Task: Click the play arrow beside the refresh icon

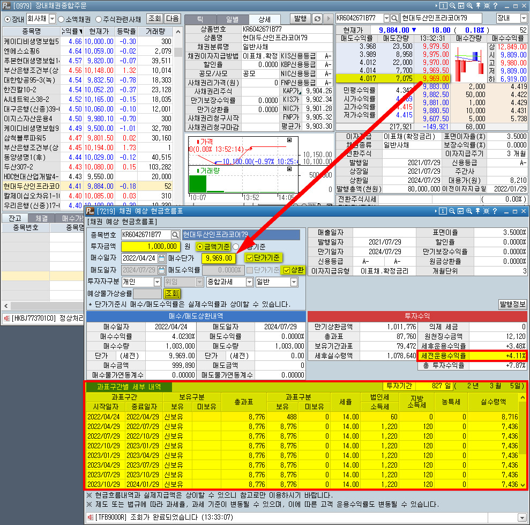Action: (x=328, y=19)
